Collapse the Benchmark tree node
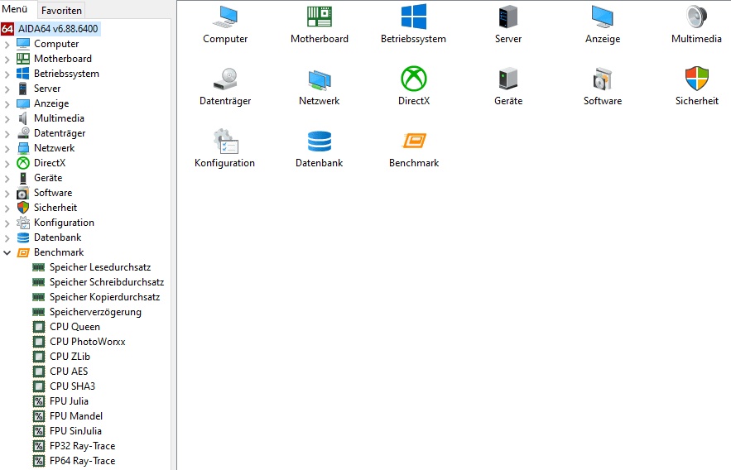The image size is (731, 470). point(7,253)
